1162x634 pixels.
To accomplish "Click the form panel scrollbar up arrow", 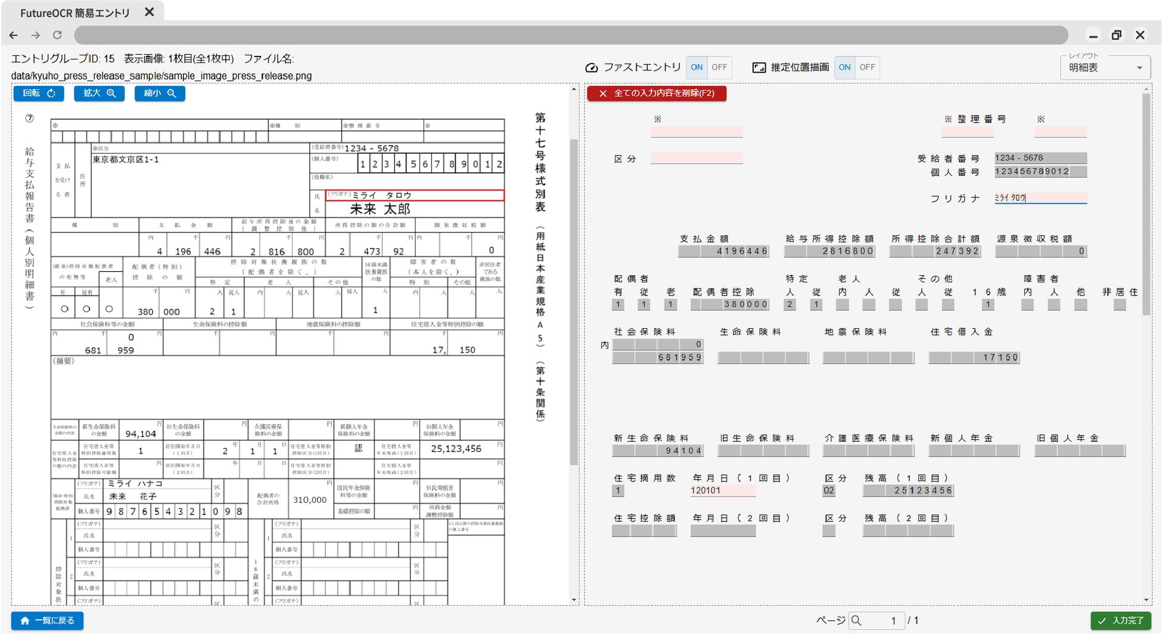I will 1146,89.
